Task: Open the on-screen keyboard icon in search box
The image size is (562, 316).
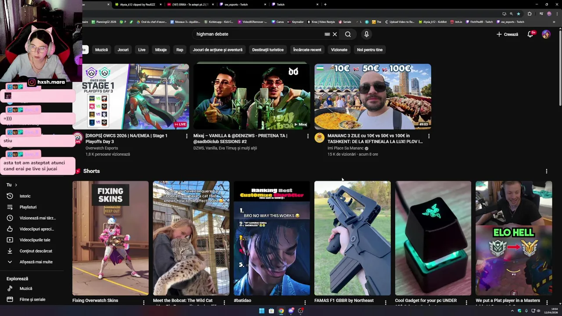Action: tap(327, 34)
